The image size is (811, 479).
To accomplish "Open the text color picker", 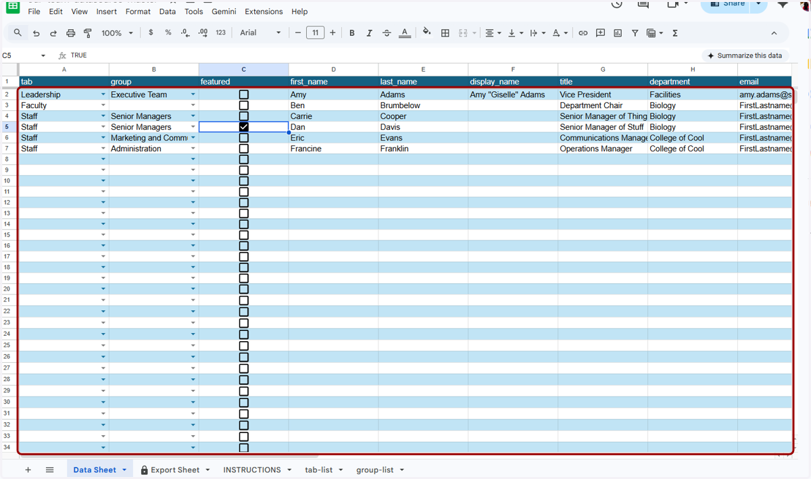I will pyautogui.click(x=404, y=32).
